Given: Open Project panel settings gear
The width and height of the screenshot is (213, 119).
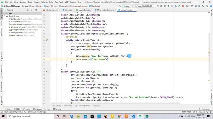Looking at the screenshot, I should 36,10.
